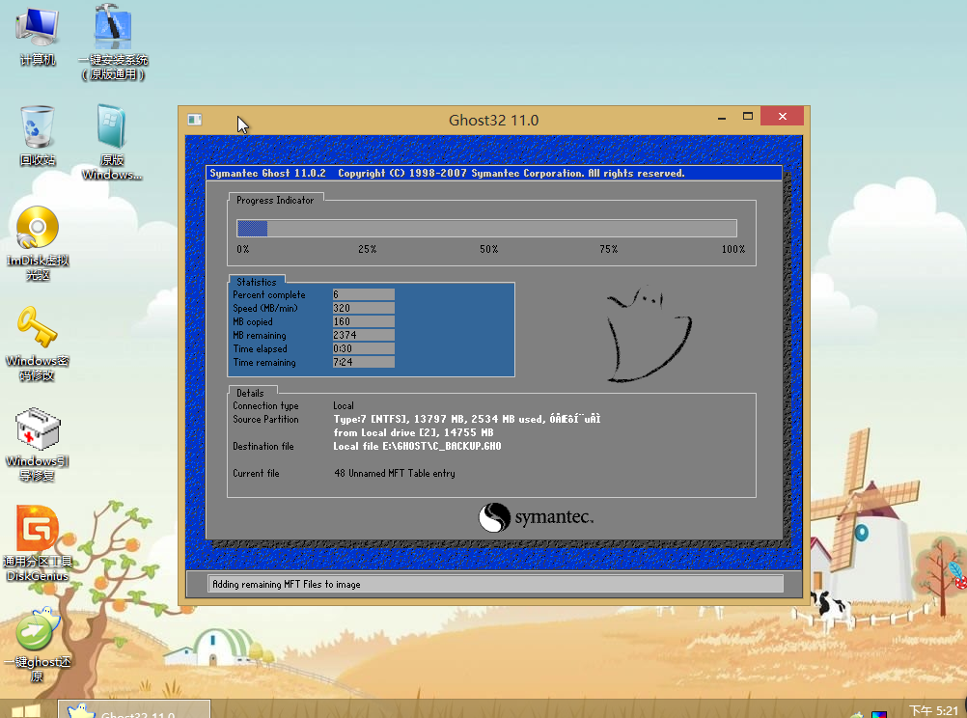Viewport: 967px width, 718px height.
Task: Click the Ghost32 taskbar button
Action: click(x=135, y=711)
